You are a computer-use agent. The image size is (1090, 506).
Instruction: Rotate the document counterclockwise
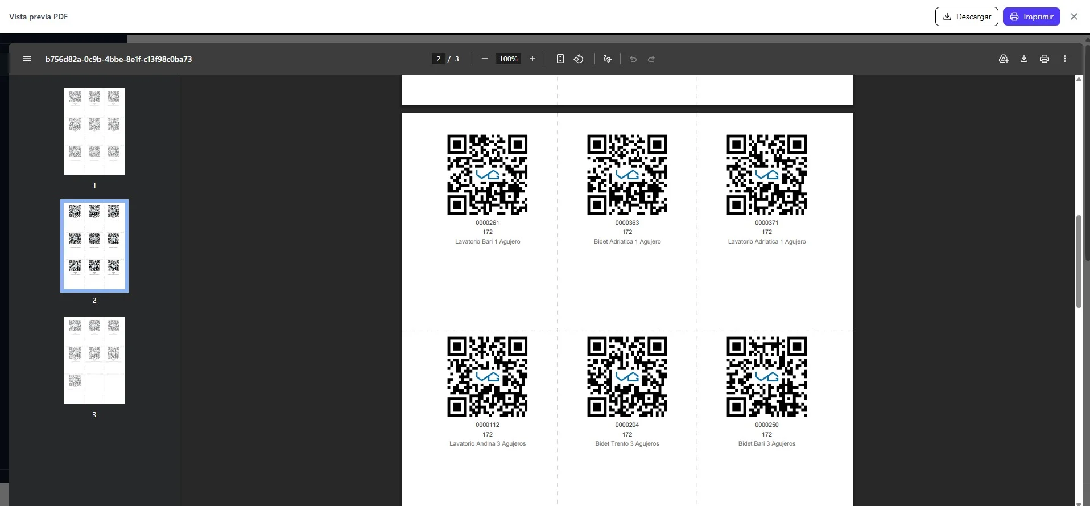pos(579,59)
